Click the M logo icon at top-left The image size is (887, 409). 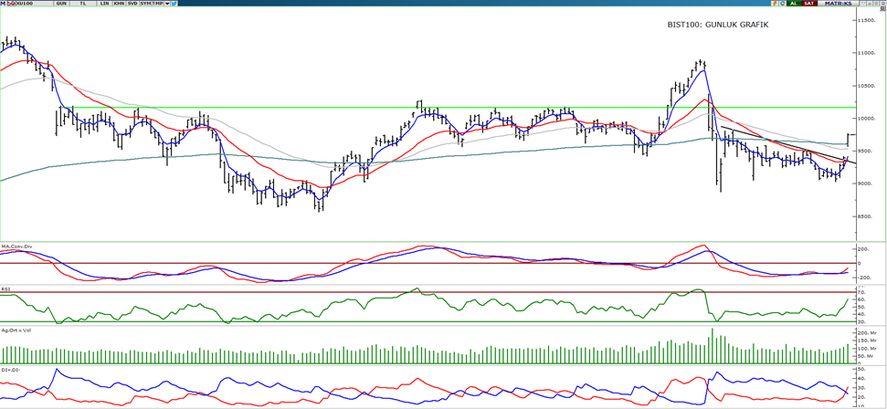point(3,4)
